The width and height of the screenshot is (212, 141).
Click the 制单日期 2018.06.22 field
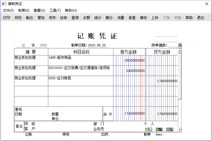click(97, 45)
